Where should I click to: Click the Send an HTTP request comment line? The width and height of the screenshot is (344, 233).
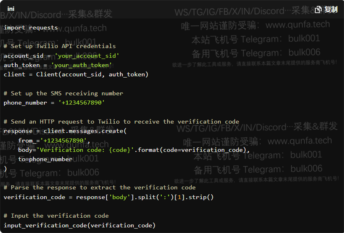[x=121, y=122]
